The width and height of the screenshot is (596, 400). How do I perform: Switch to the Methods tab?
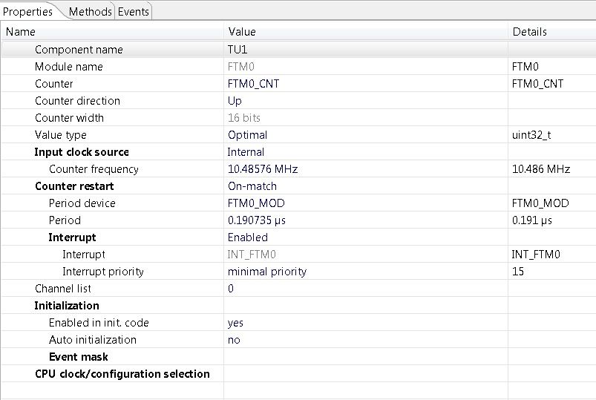point(90,11)
